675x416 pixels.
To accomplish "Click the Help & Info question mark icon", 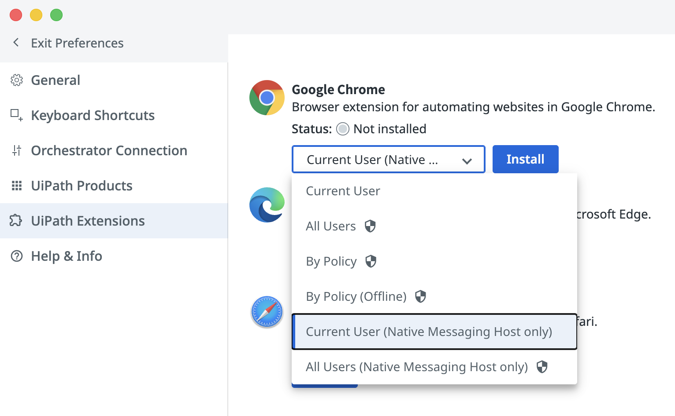I will (x=17, y=256).
